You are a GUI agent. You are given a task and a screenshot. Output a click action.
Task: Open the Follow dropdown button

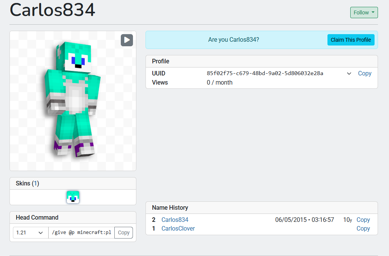(x=364, y=13)
